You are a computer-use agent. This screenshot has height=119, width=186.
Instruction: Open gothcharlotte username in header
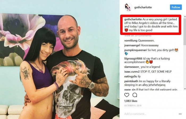coord(143,7)
